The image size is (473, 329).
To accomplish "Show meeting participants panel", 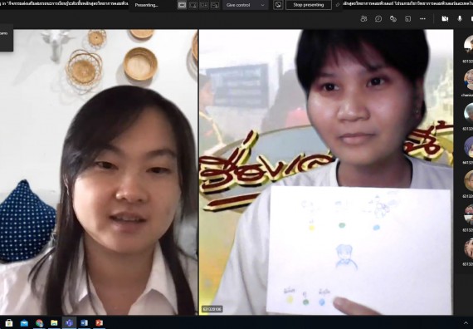I will (363, 19).
